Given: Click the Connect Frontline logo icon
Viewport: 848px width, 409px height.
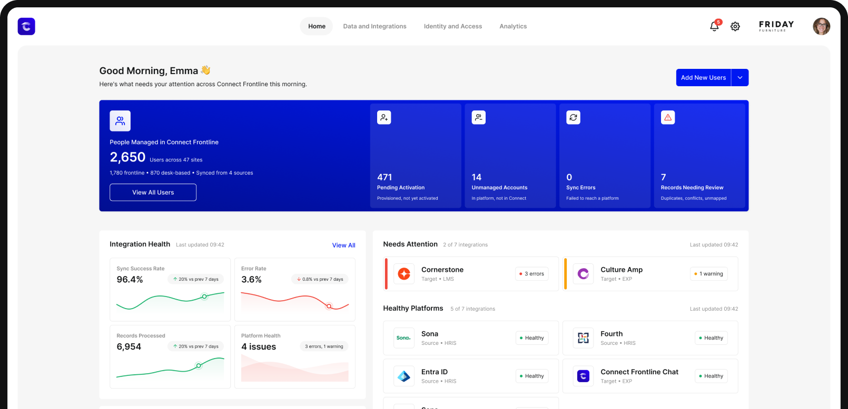Looking at the screenshot, I should point(26,26).
